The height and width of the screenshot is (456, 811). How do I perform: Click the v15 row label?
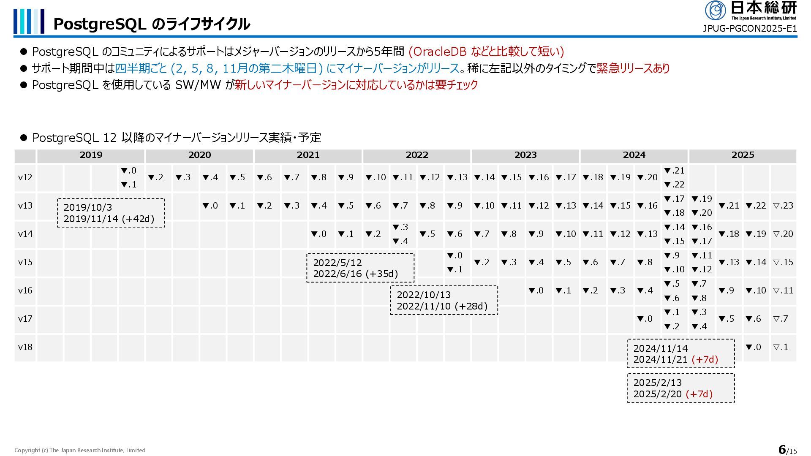[25, 262]
